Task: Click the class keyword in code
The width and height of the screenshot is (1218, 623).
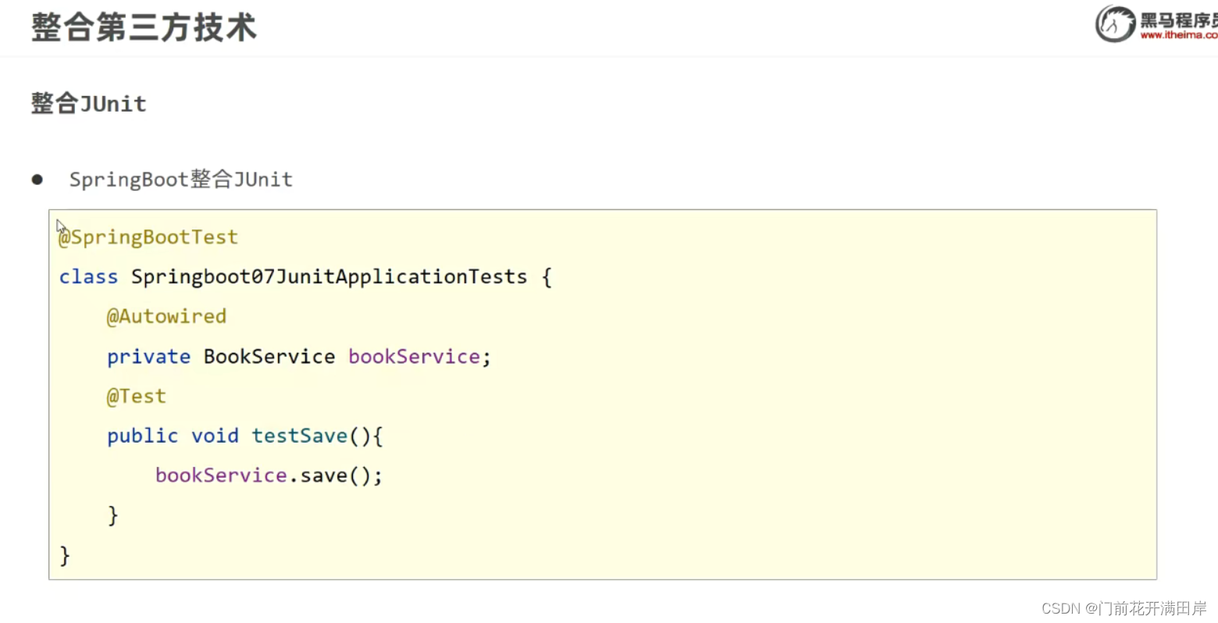Action: (x=88, y=277)
